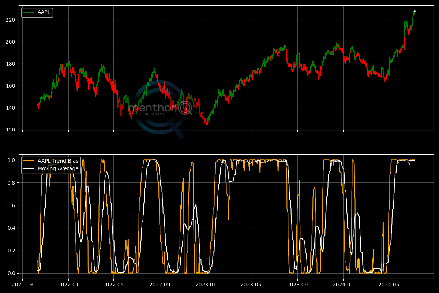The width and height of the screenshot is (439, 293).
Task: Select the AAPL Trend Bias legend label
Action: coord(58,161)
